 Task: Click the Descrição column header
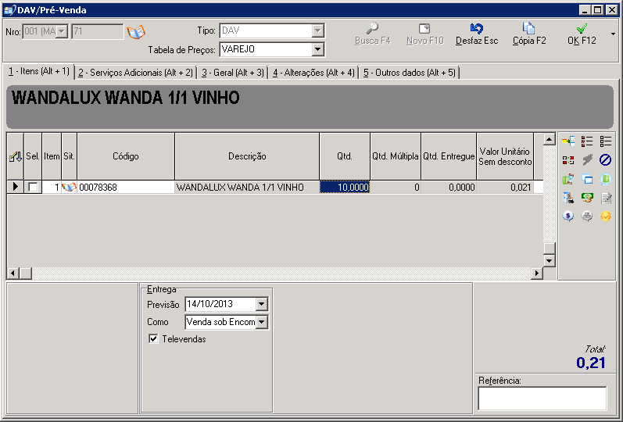click(247, 156)
